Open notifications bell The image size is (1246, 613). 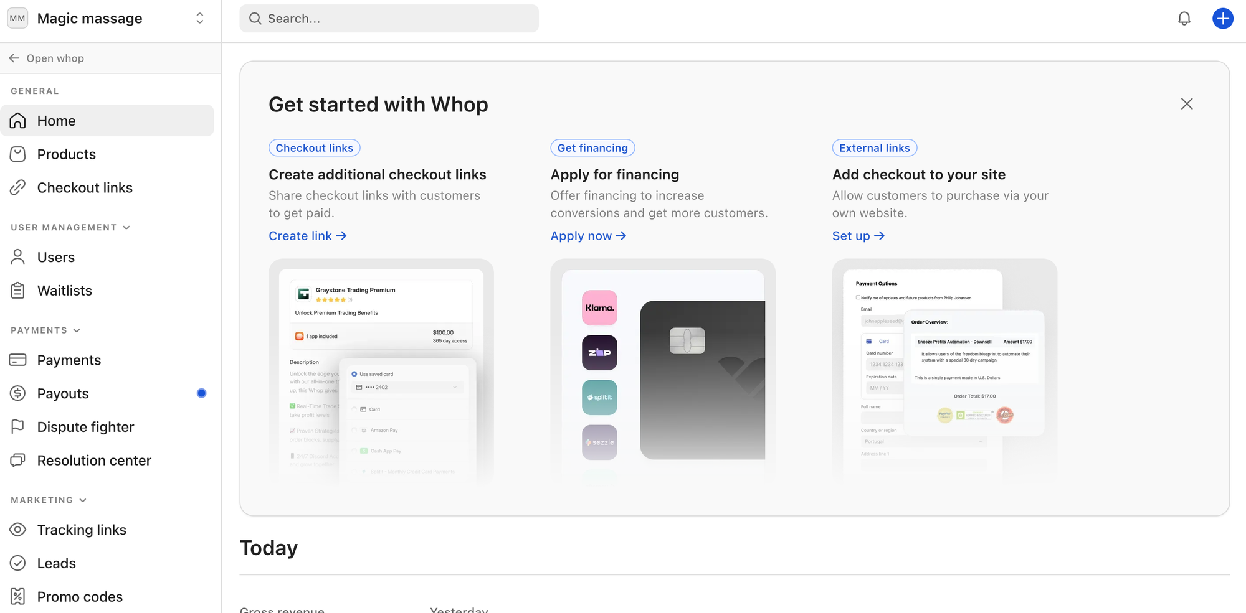[x=1184, y=19]
